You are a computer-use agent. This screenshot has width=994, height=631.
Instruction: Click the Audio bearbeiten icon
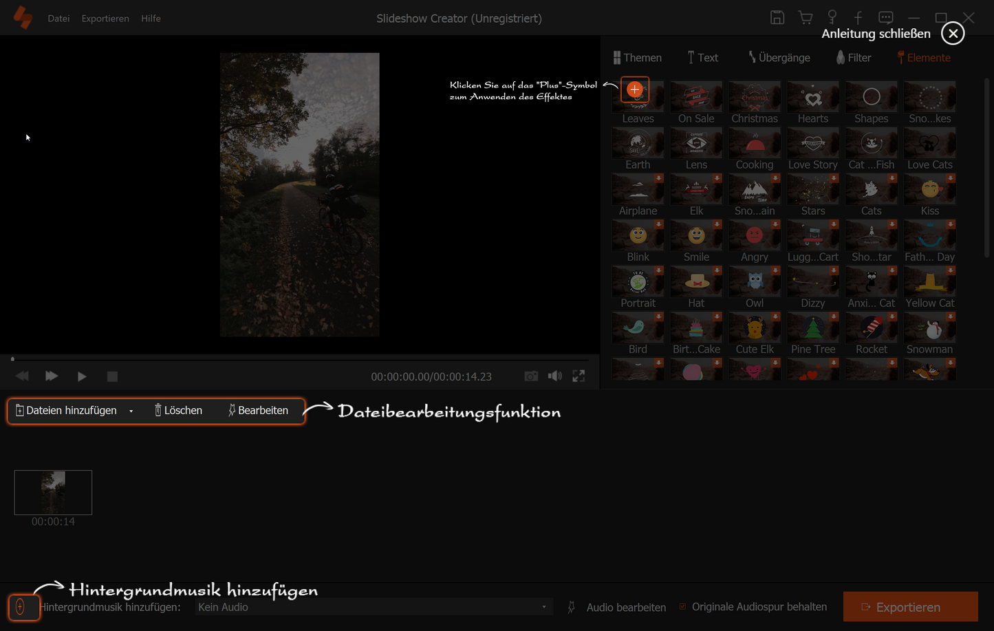571,607
